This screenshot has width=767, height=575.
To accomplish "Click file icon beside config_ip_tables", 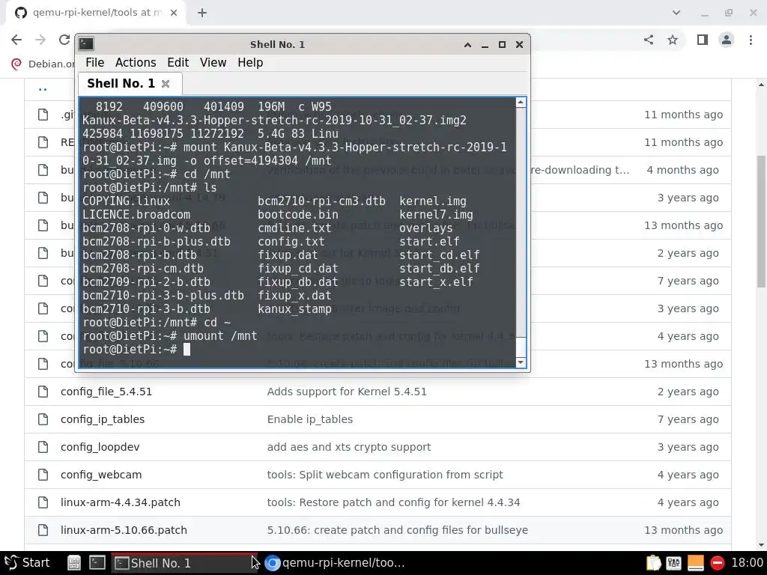I will click(x=43, y=419).
